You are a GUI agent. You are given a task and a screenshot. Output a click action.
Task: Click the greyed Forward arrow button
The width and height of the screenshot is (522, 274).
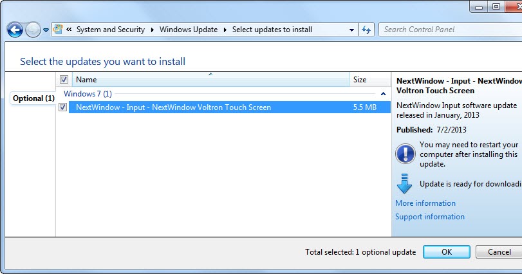coord(33,30)
